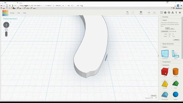Select the Ruler helper

(175, 54)
